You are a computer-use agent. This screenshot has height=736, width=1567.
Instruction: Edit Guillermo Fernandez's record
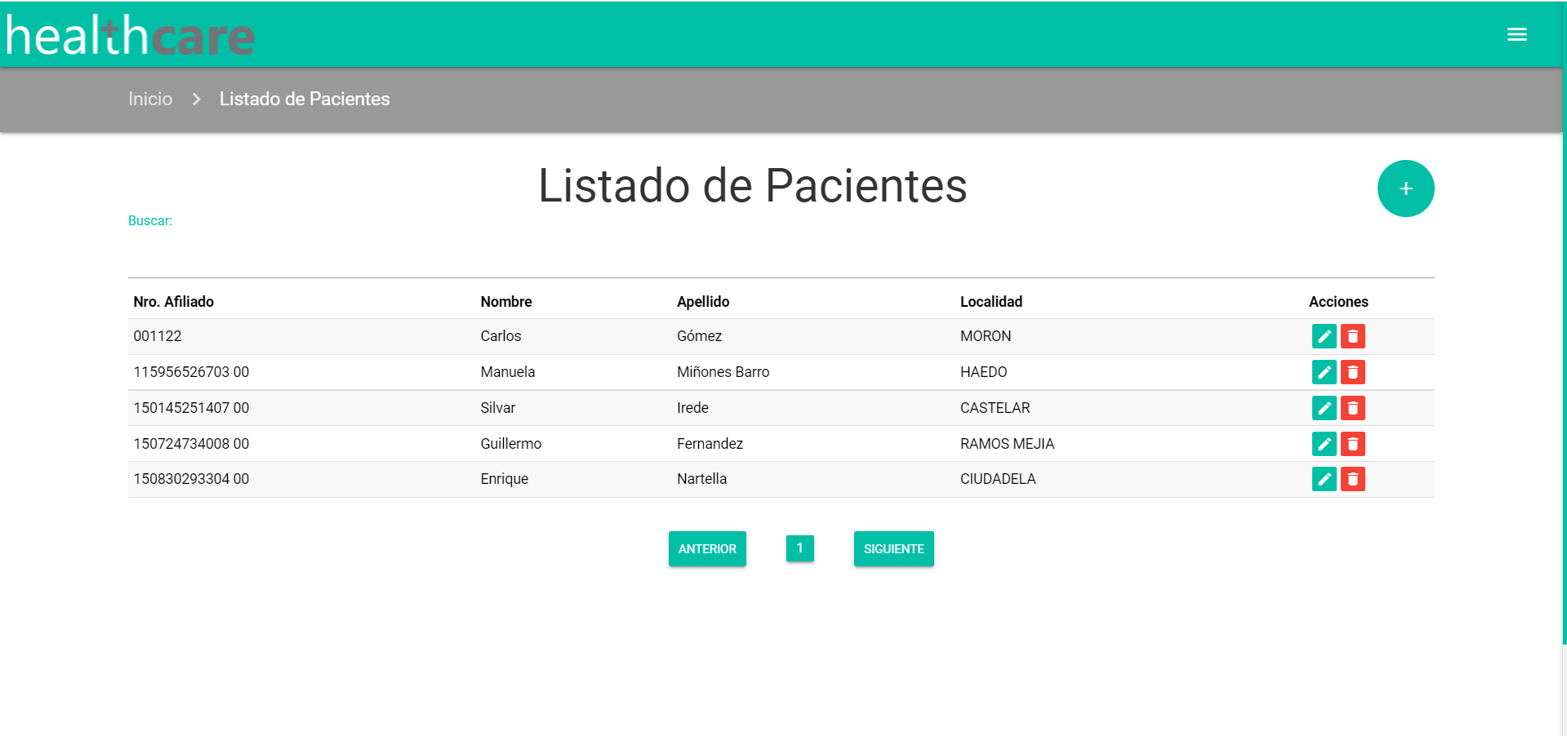[1324, 444]
